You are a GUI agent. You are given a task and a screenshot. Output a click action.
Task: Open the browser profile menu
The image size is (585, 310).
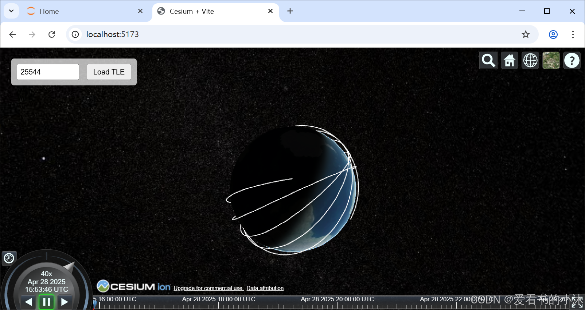point(553,35)
